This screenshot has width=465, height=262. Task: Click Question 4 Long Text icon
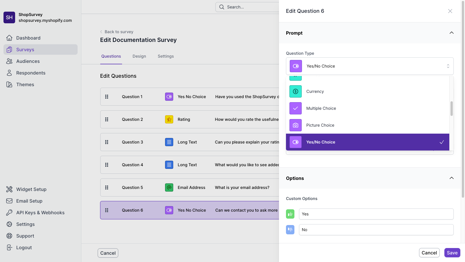(x=169, y=165)
